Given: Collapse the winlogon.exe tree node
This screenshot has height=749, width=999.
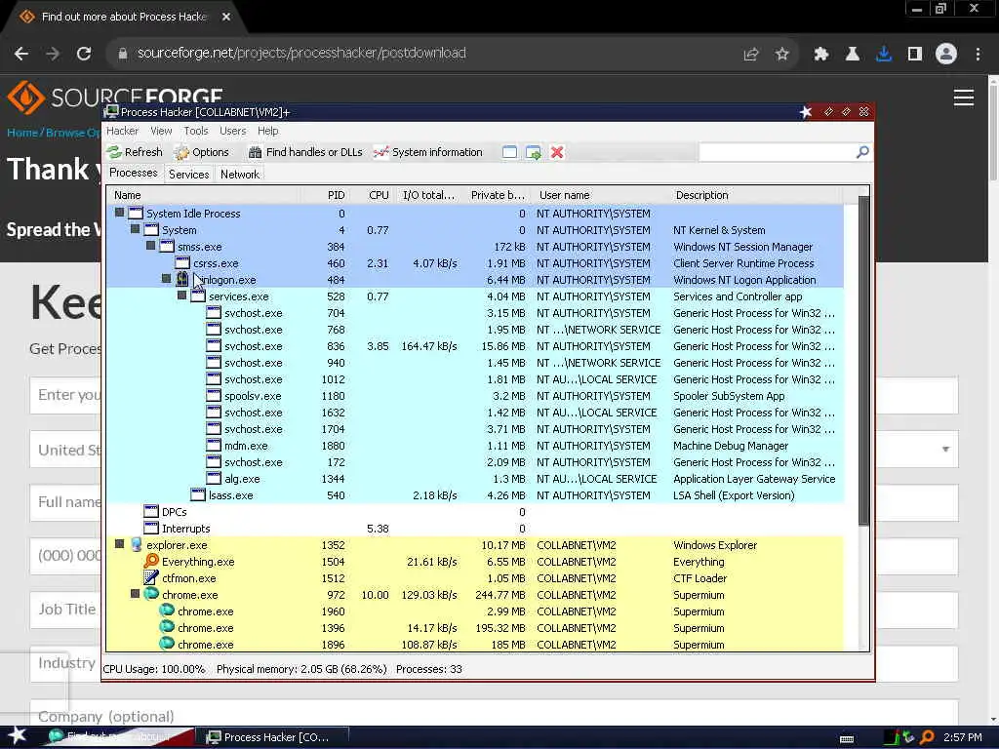Looking at the screenshot, I should coord(166,279).
